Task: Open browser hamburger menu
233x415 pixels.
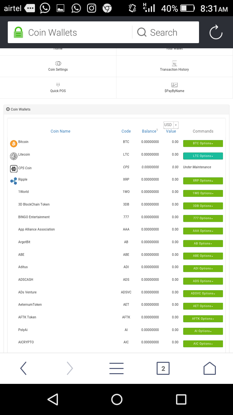Action: coord(116,368)
